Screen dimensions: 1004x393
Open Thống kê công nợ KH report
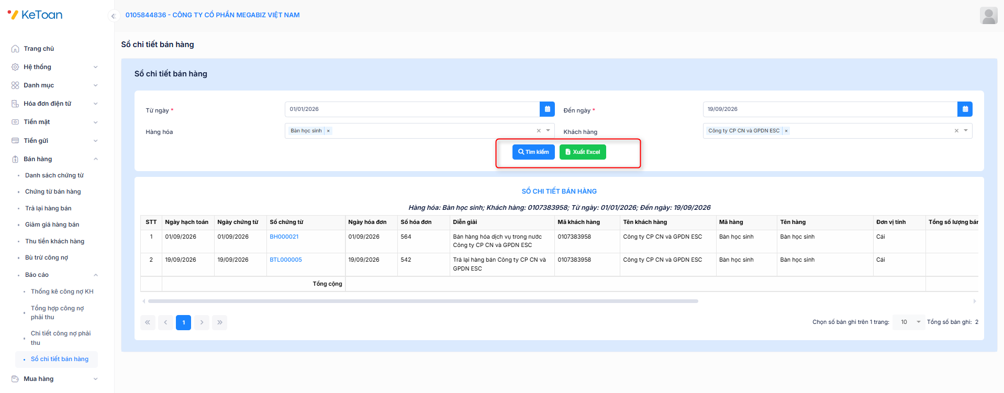(x=62, y=291)
